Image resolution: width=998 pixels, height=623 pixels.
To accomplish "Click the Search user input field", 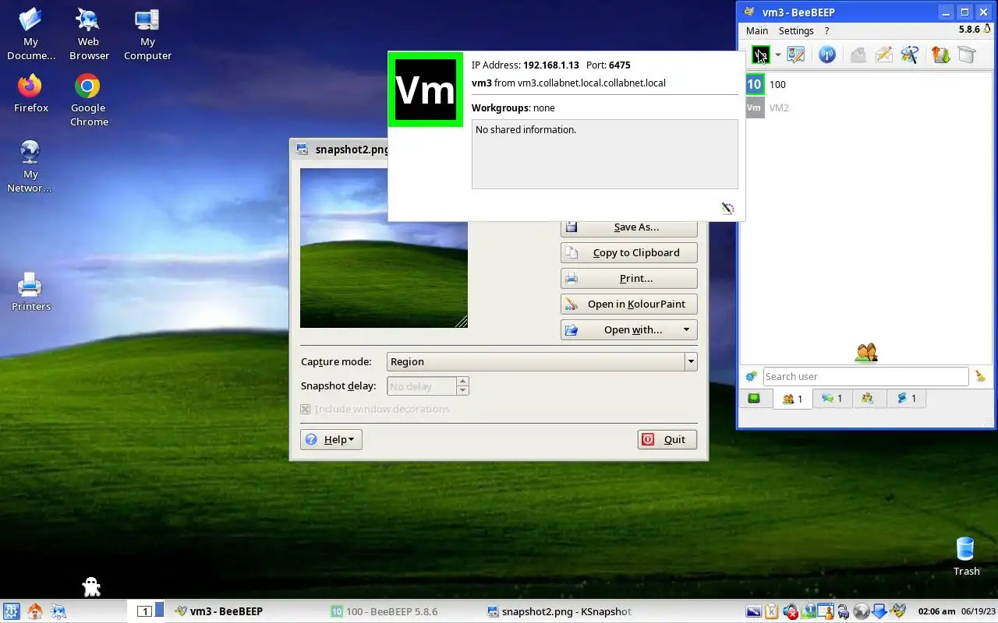I will [865, 376].
